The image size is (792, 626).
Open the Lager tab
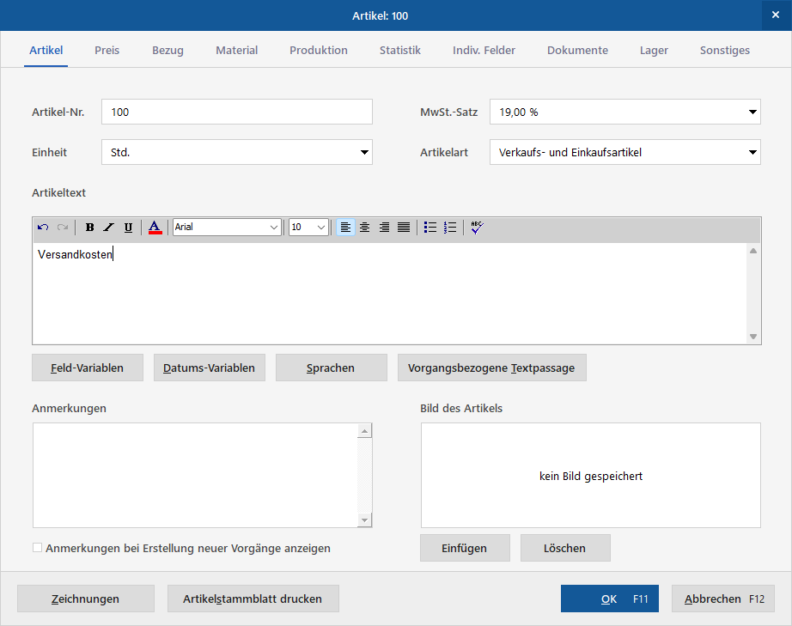[x=654, y=50]
